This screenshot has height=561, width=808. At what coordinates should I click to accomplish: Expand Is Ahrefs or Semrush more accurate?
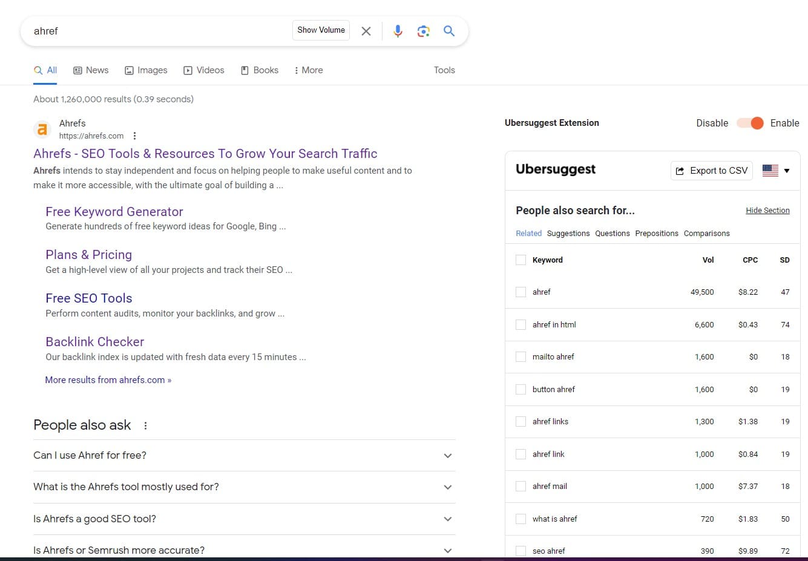click(x=244, y=550)
